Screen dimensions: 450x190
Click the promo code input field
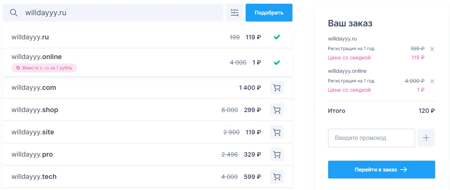(372, 138)
